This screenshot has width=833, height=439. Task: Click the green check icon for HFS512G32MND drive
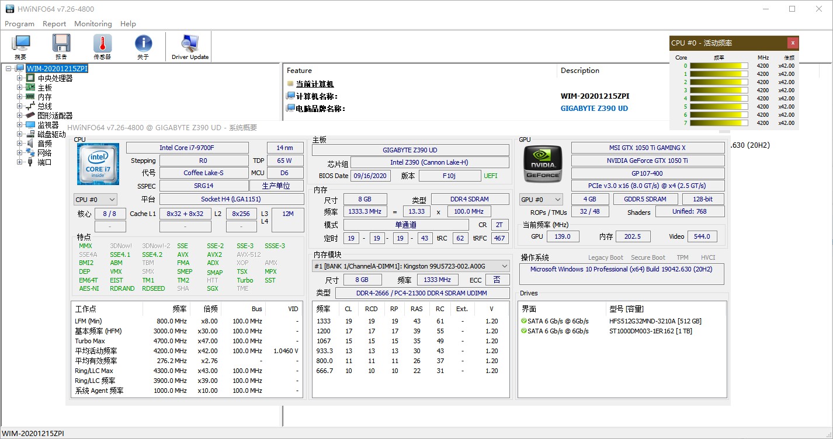[x=524, y=321]
